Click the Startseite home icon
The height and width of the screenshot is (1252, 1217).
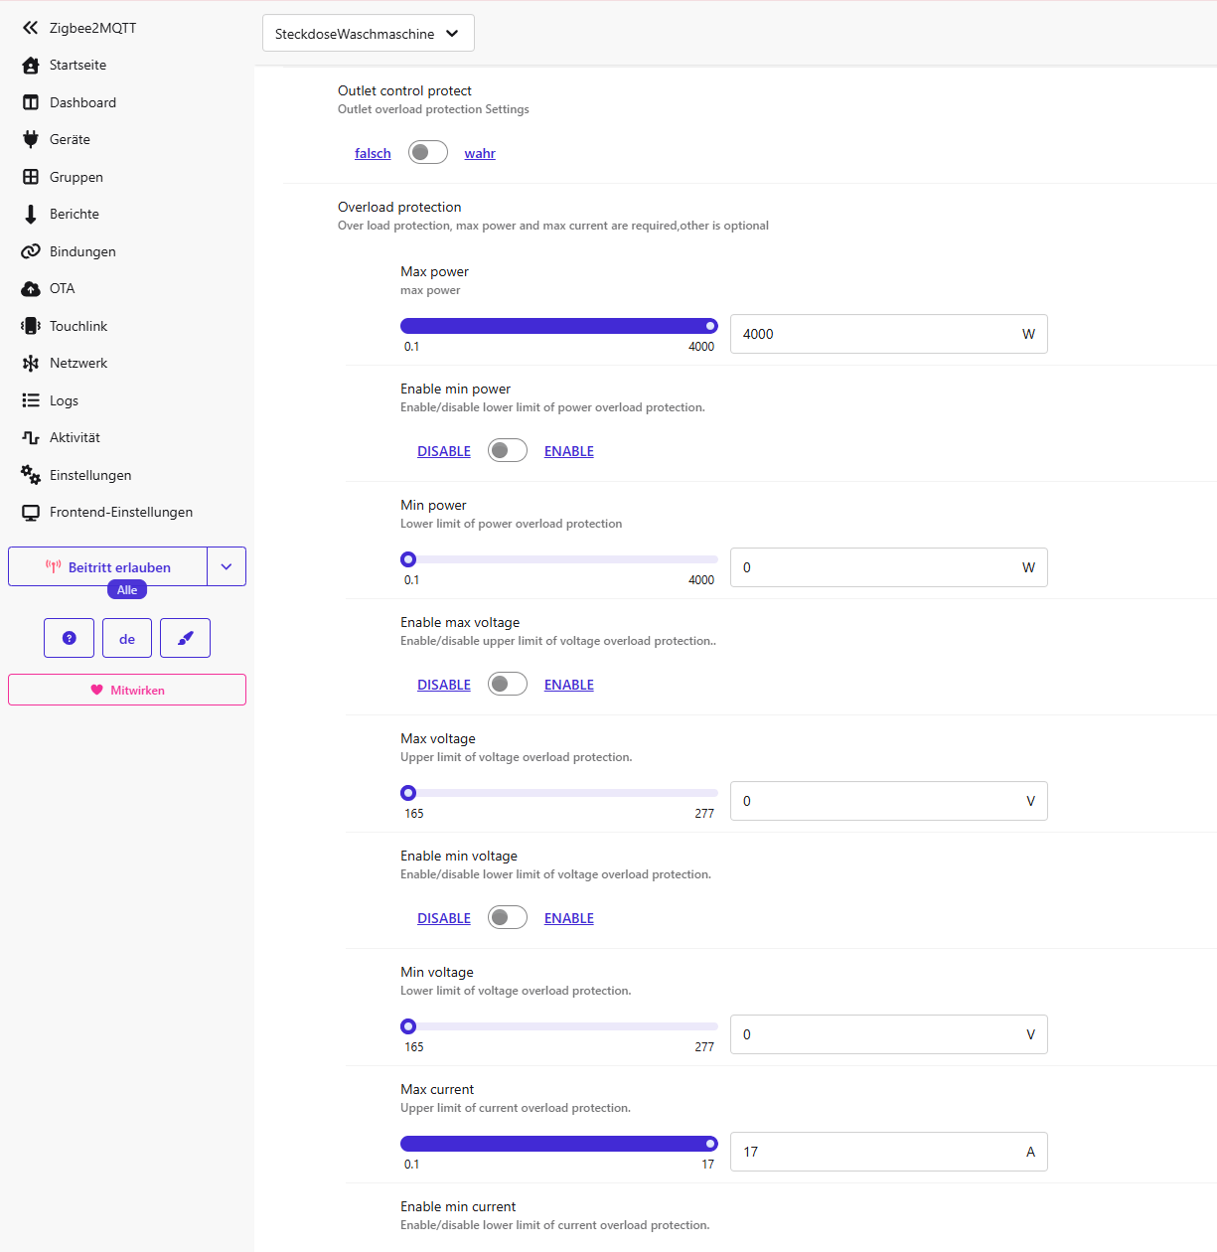pos(31,66)
